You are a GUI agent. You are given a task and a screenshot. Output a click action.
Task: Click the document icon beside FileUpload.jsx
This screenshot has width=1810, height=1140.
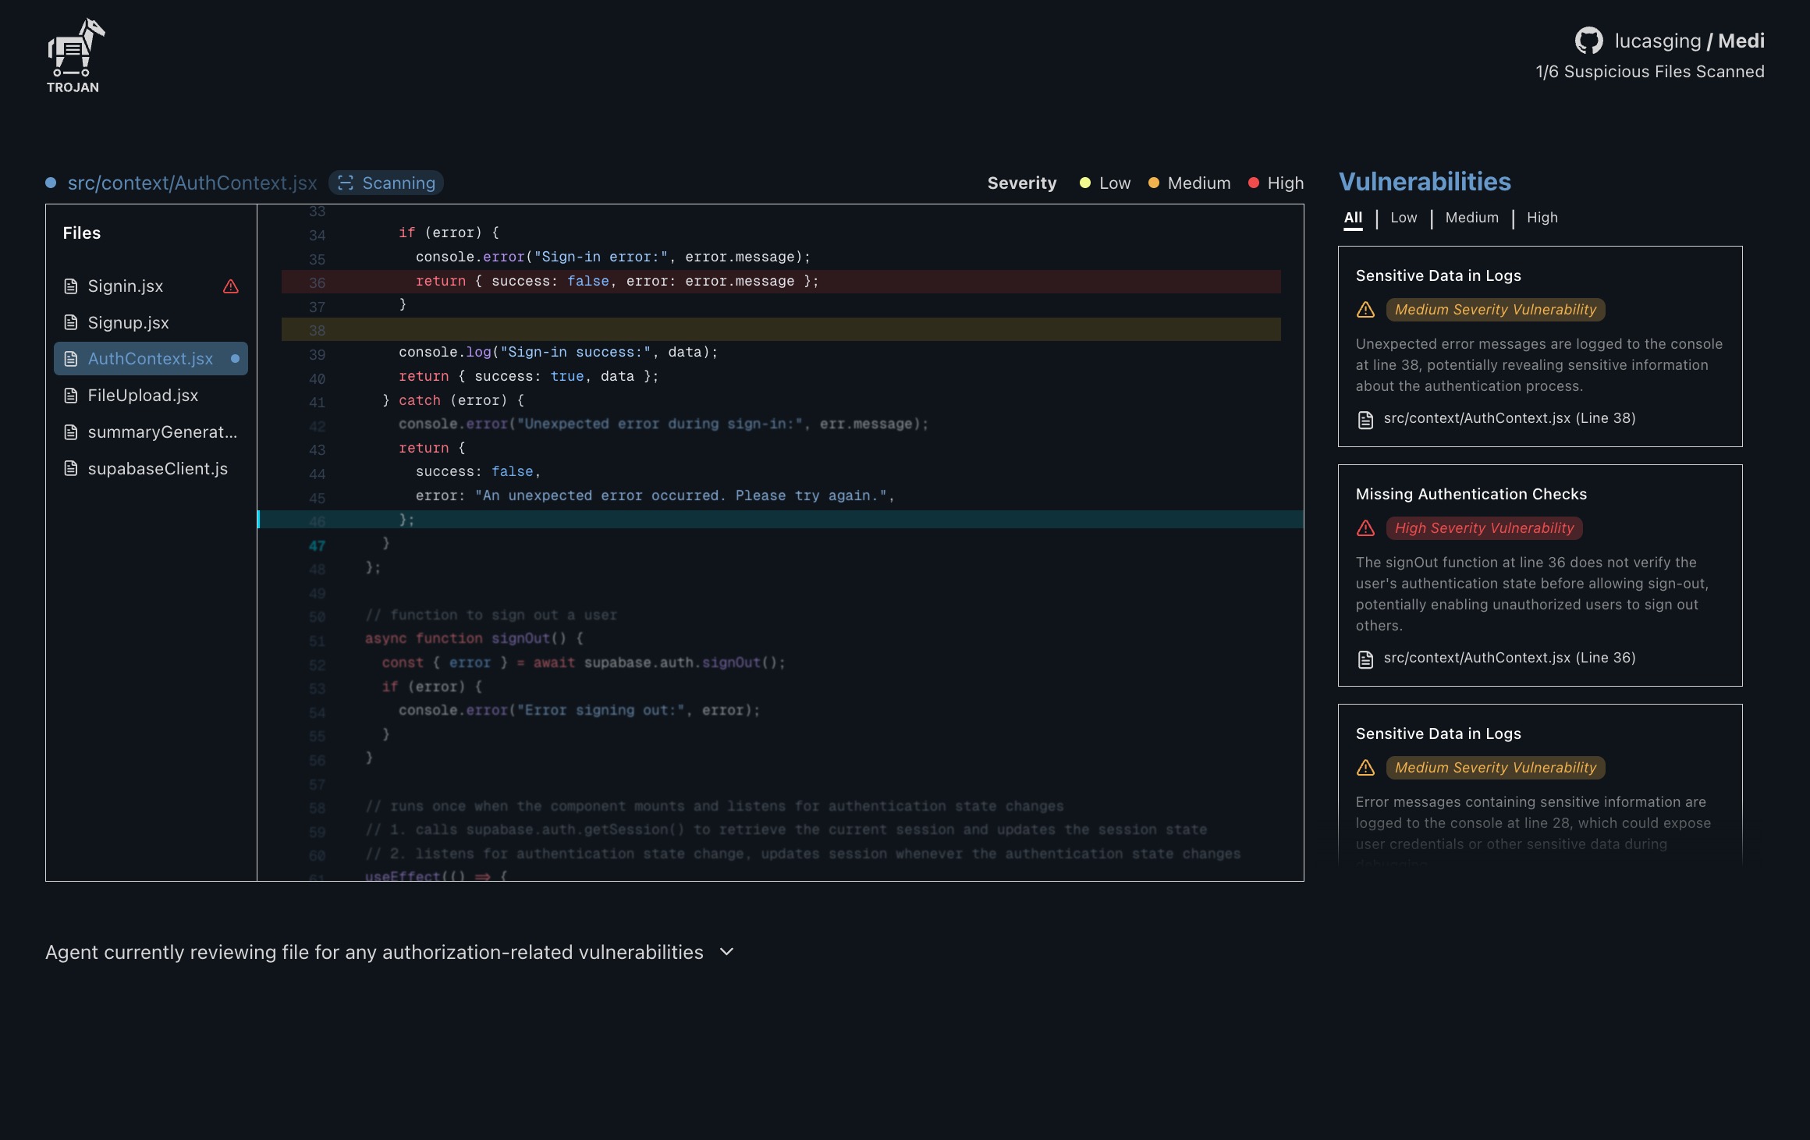pyautogui.click(x=71, y=396)
